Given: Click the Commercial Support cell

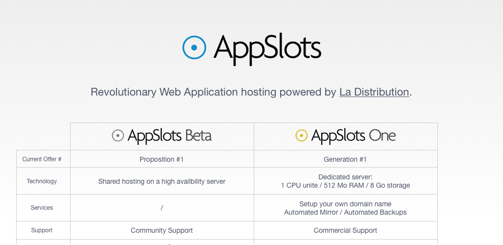Looking at the screenshot, I should pyautogui.click(x=345, y=230).
